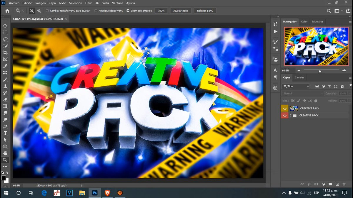Click the Create new layer icon
The width and height of the screenshot is (353, 198).
(337, 184)
